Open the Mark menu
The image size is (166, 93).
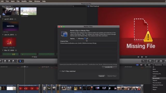point(13,1)
